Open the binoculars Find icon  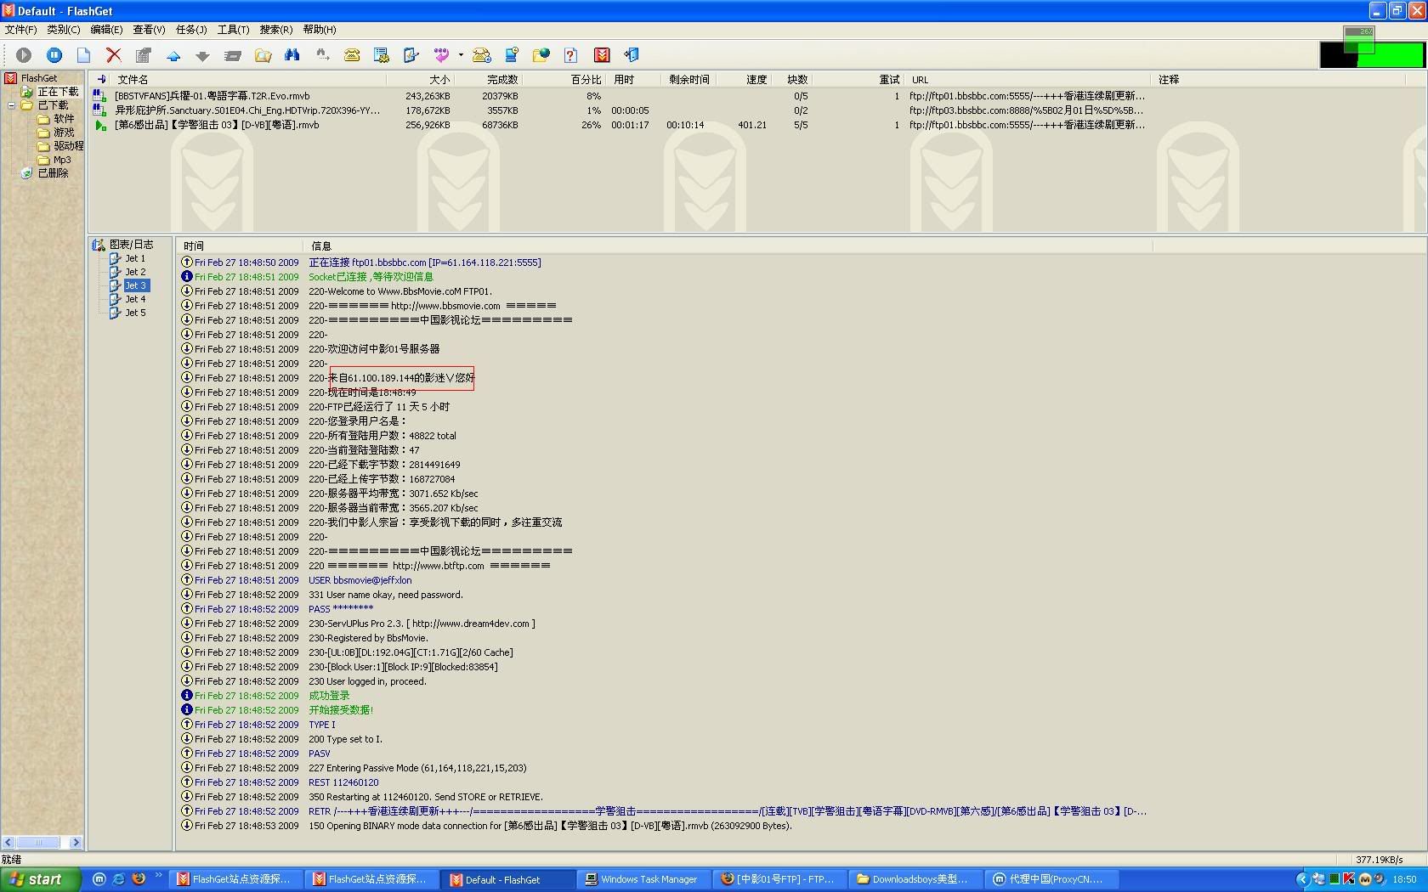292,55
